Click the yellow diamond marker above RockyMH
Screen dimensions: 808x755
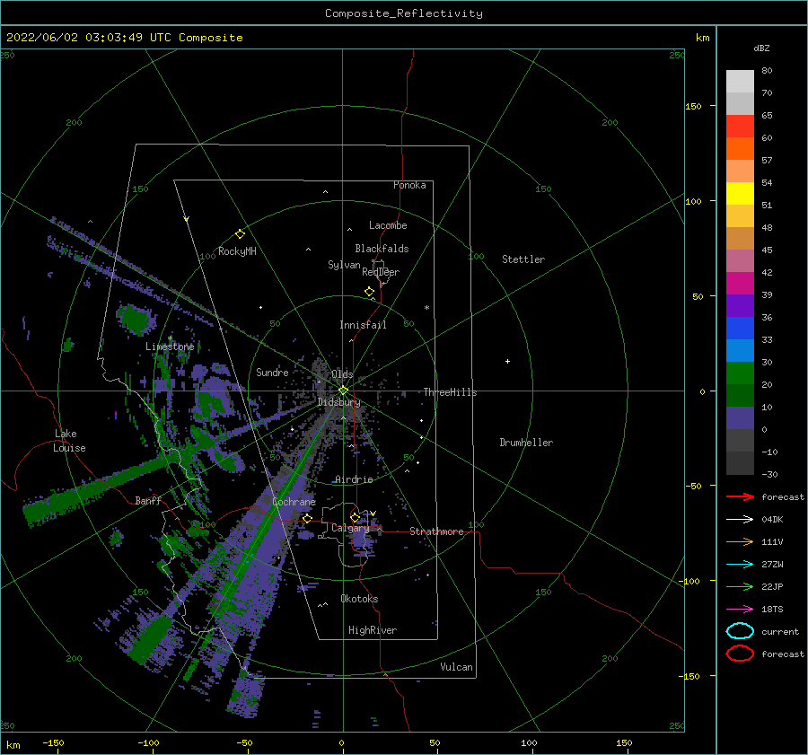(x=240, y=234)
